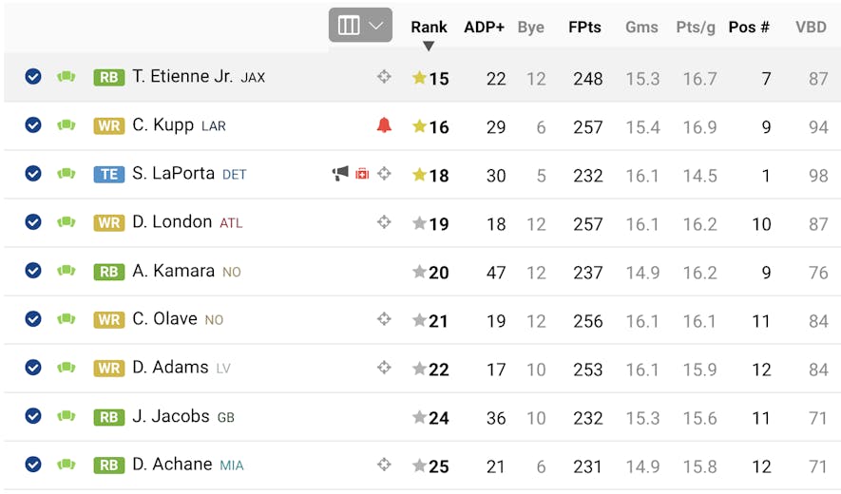Click the green money icon for A. Kamara
The height and width of the screenshot is (494, 841).
click(66, 271)
